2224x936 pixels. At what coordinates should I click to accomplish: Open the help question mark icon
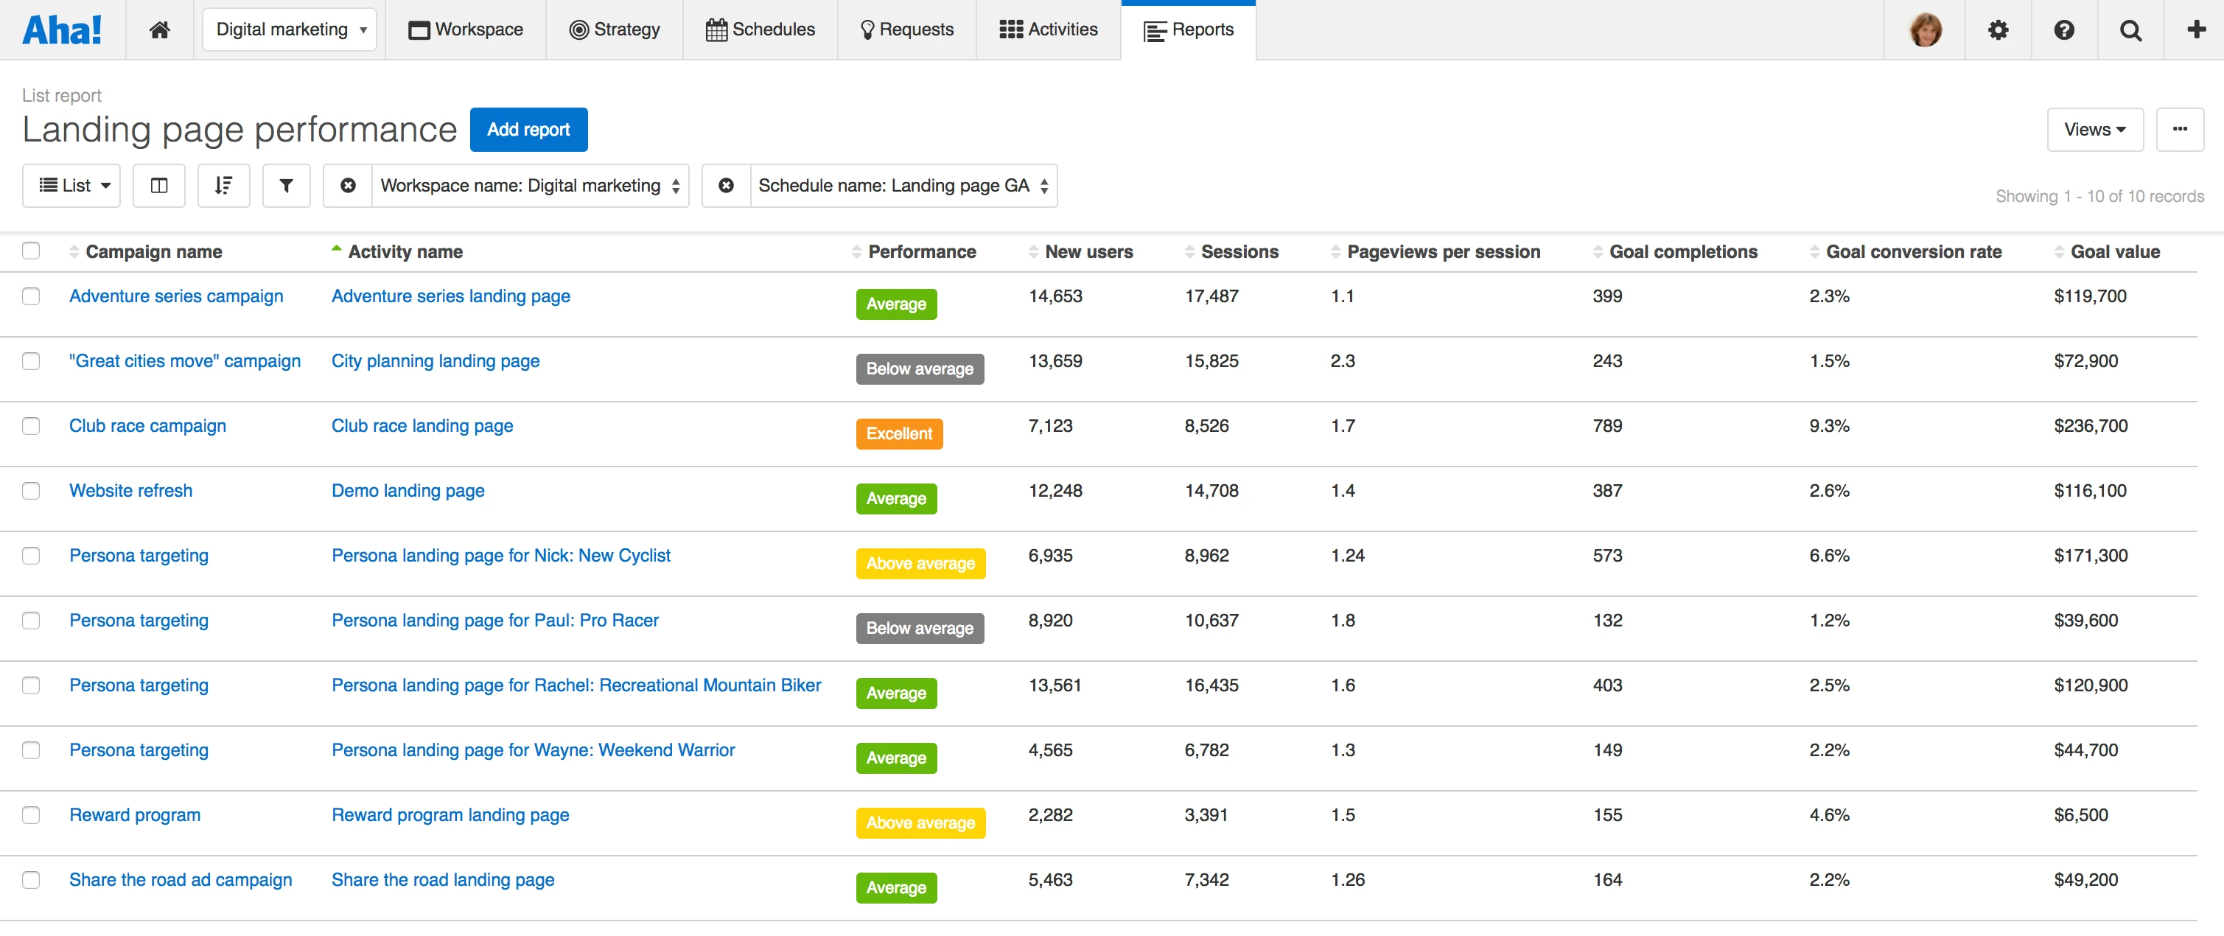click(x=2063, y=30)
